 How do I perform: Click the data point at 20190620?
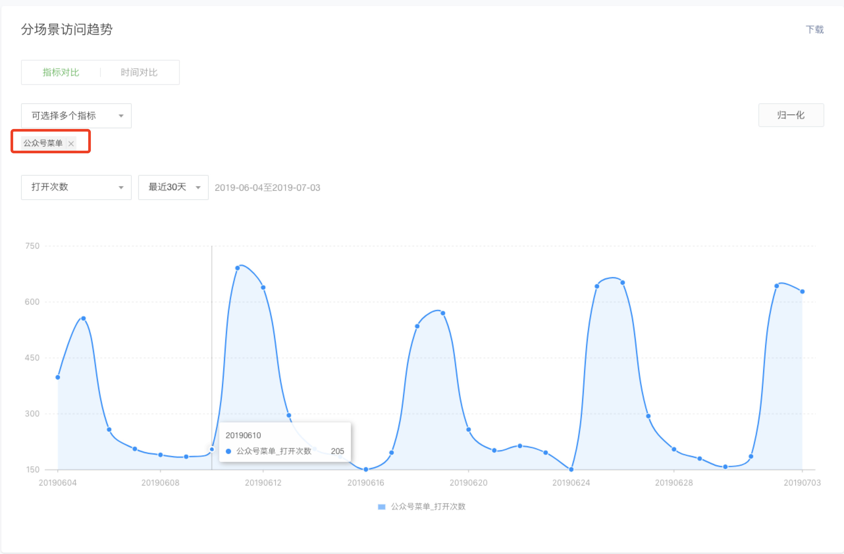[468, 430]
